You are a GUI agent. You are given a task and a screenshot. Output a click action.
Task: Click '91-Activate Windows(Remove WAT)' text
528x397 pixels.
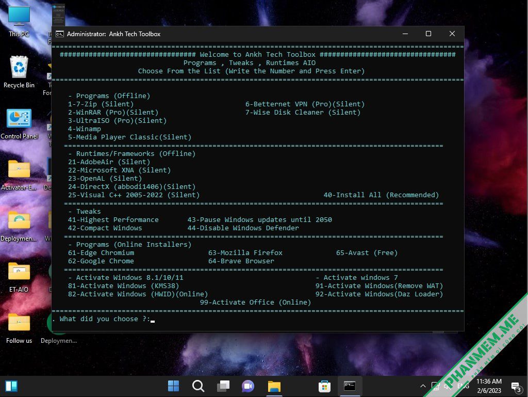(x=379, y=286)
